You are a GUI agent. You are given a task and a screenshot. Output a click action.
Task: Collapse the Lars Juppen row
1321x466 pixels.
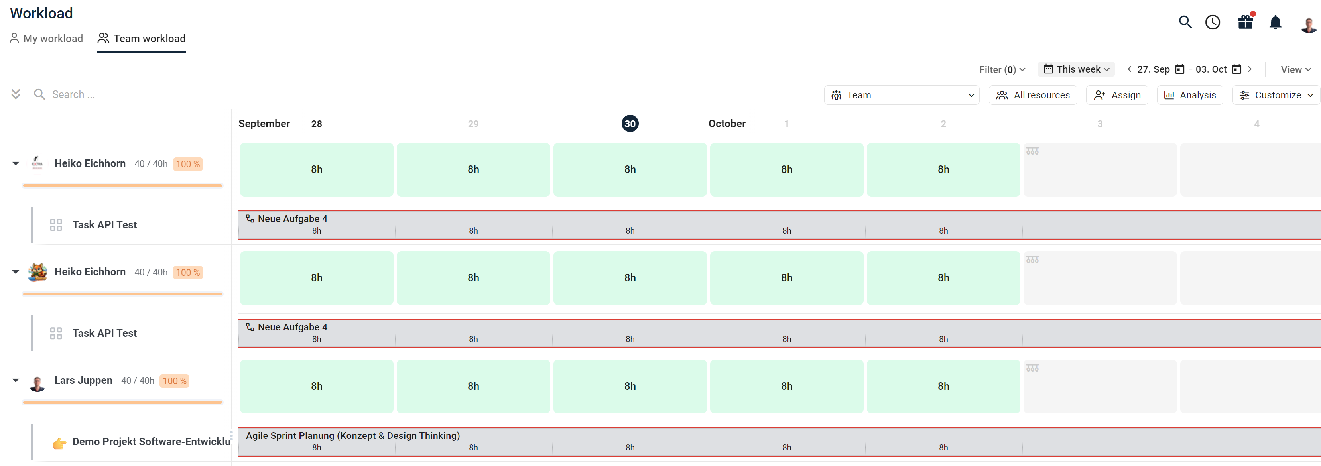[16, 380]
